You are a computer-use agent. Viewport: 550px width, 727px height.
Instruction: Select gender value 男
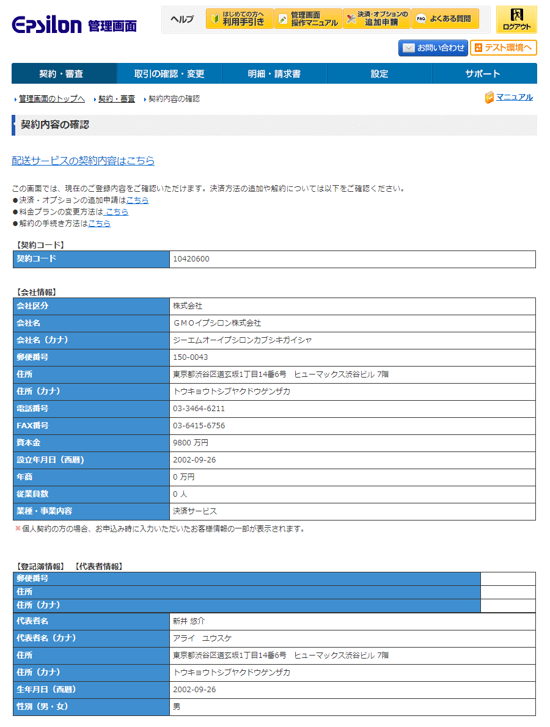coord(177,707)
